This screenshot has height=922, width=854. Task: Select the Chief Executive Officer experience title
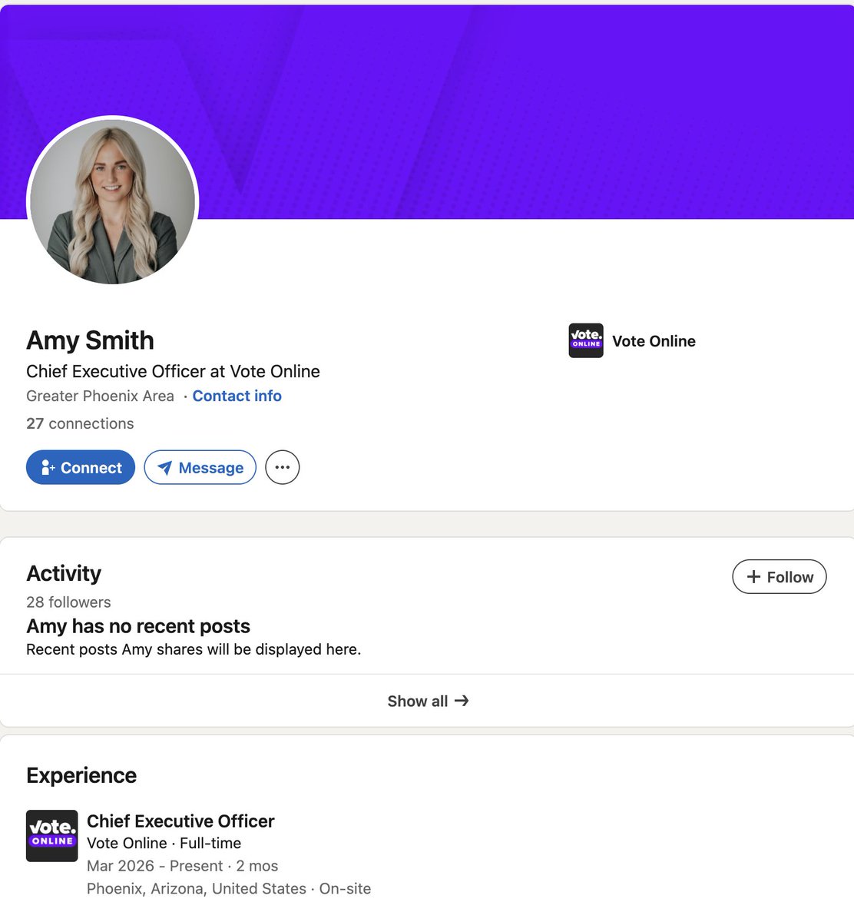[180, 821]
